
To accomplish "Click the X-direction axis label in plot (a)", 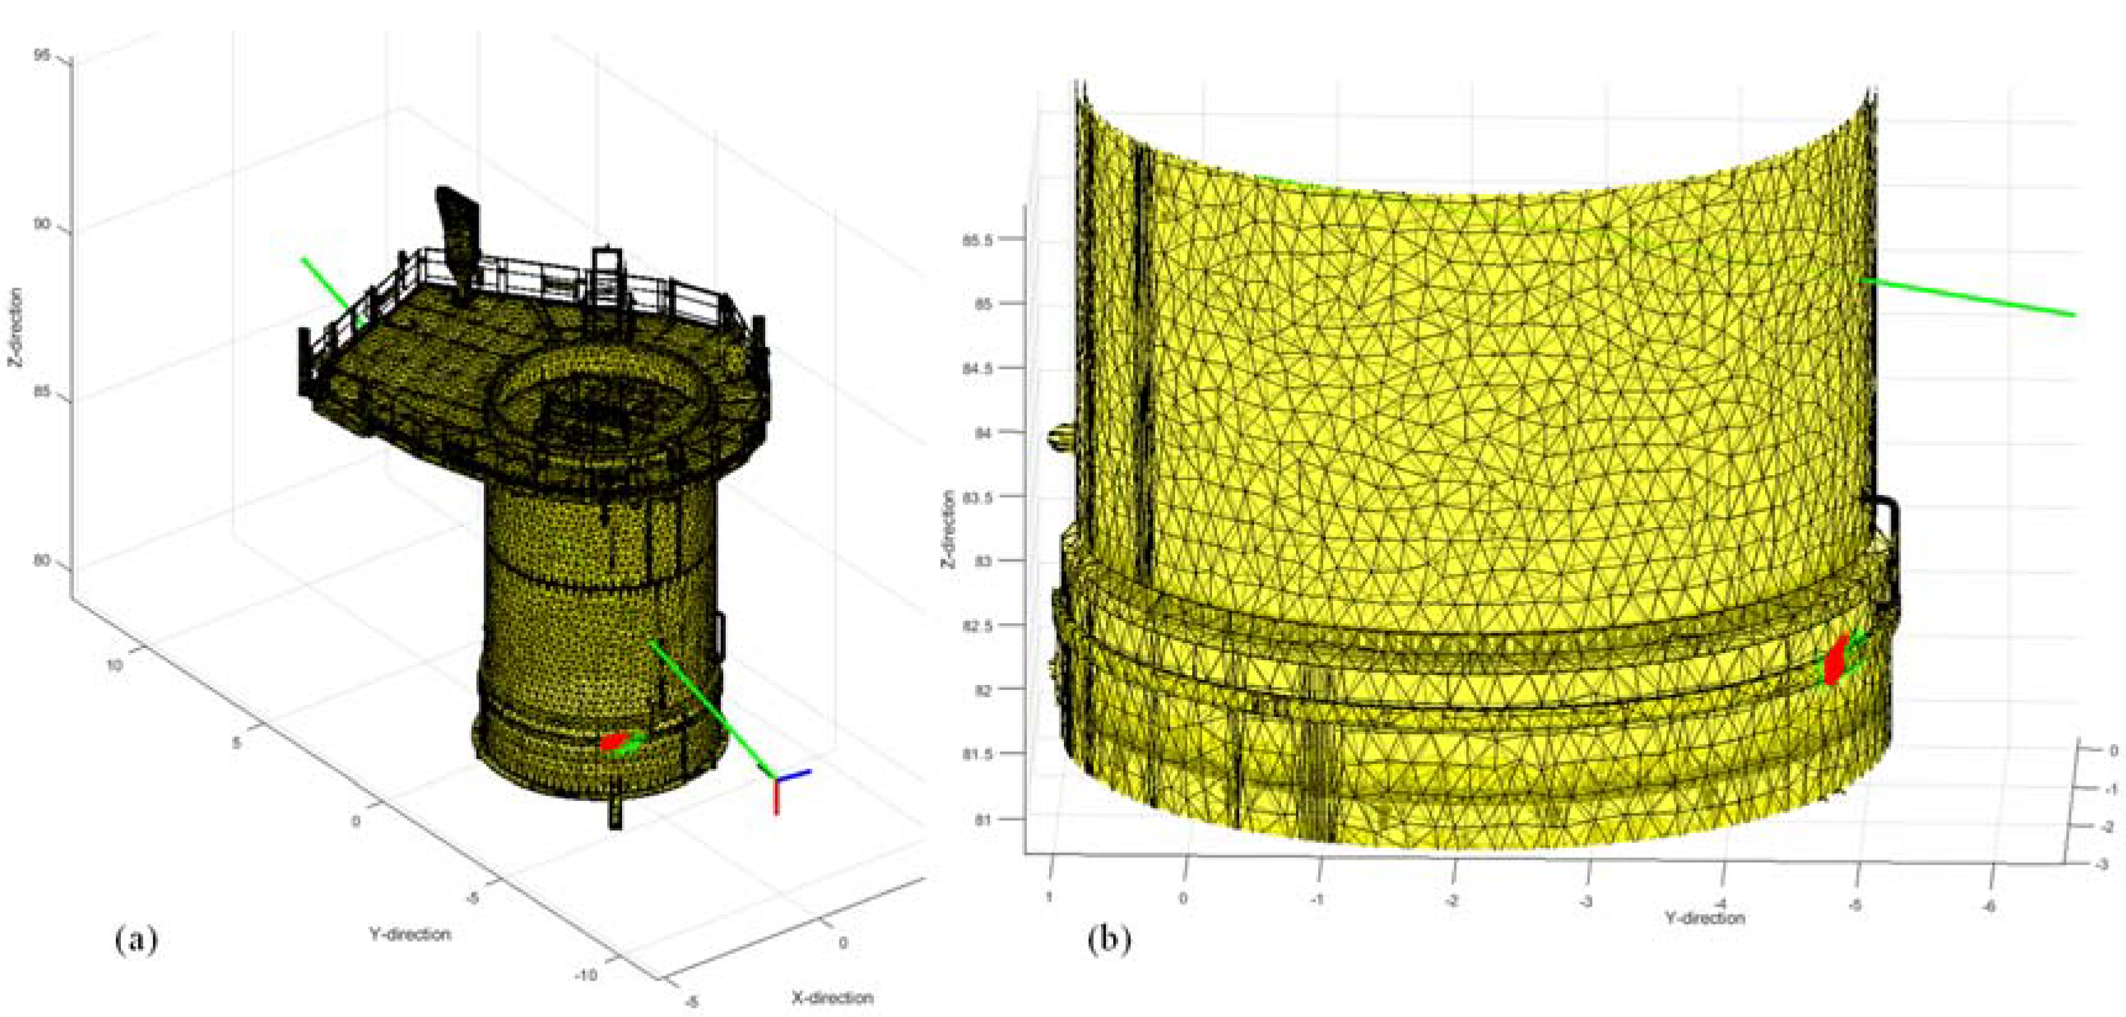I will coord(832,997).
